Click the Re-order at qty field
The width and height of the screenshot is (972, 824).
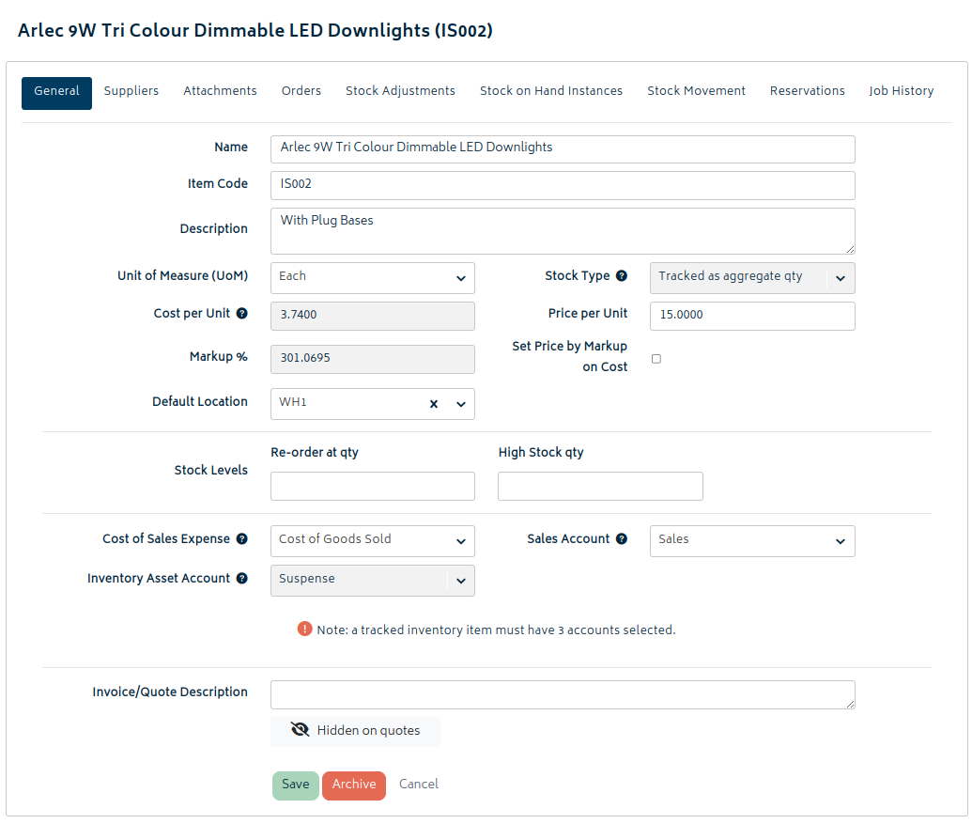[373, 486]
